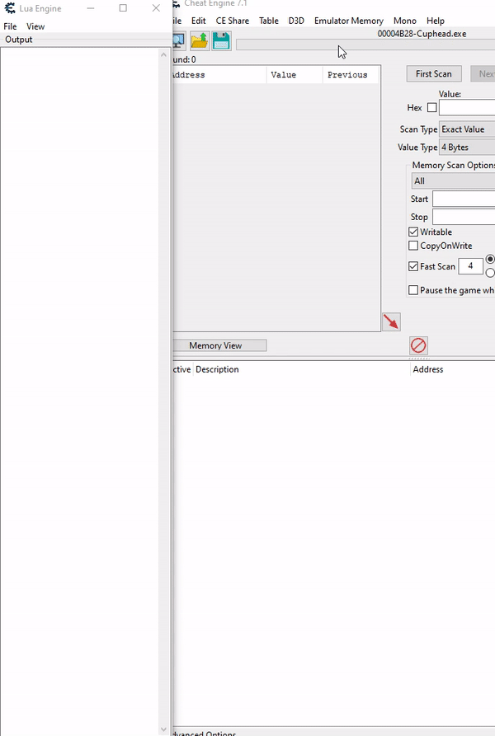Open the Edit menu in Cheat Engine
Screen dimensions: 495x736
point(198,21)
